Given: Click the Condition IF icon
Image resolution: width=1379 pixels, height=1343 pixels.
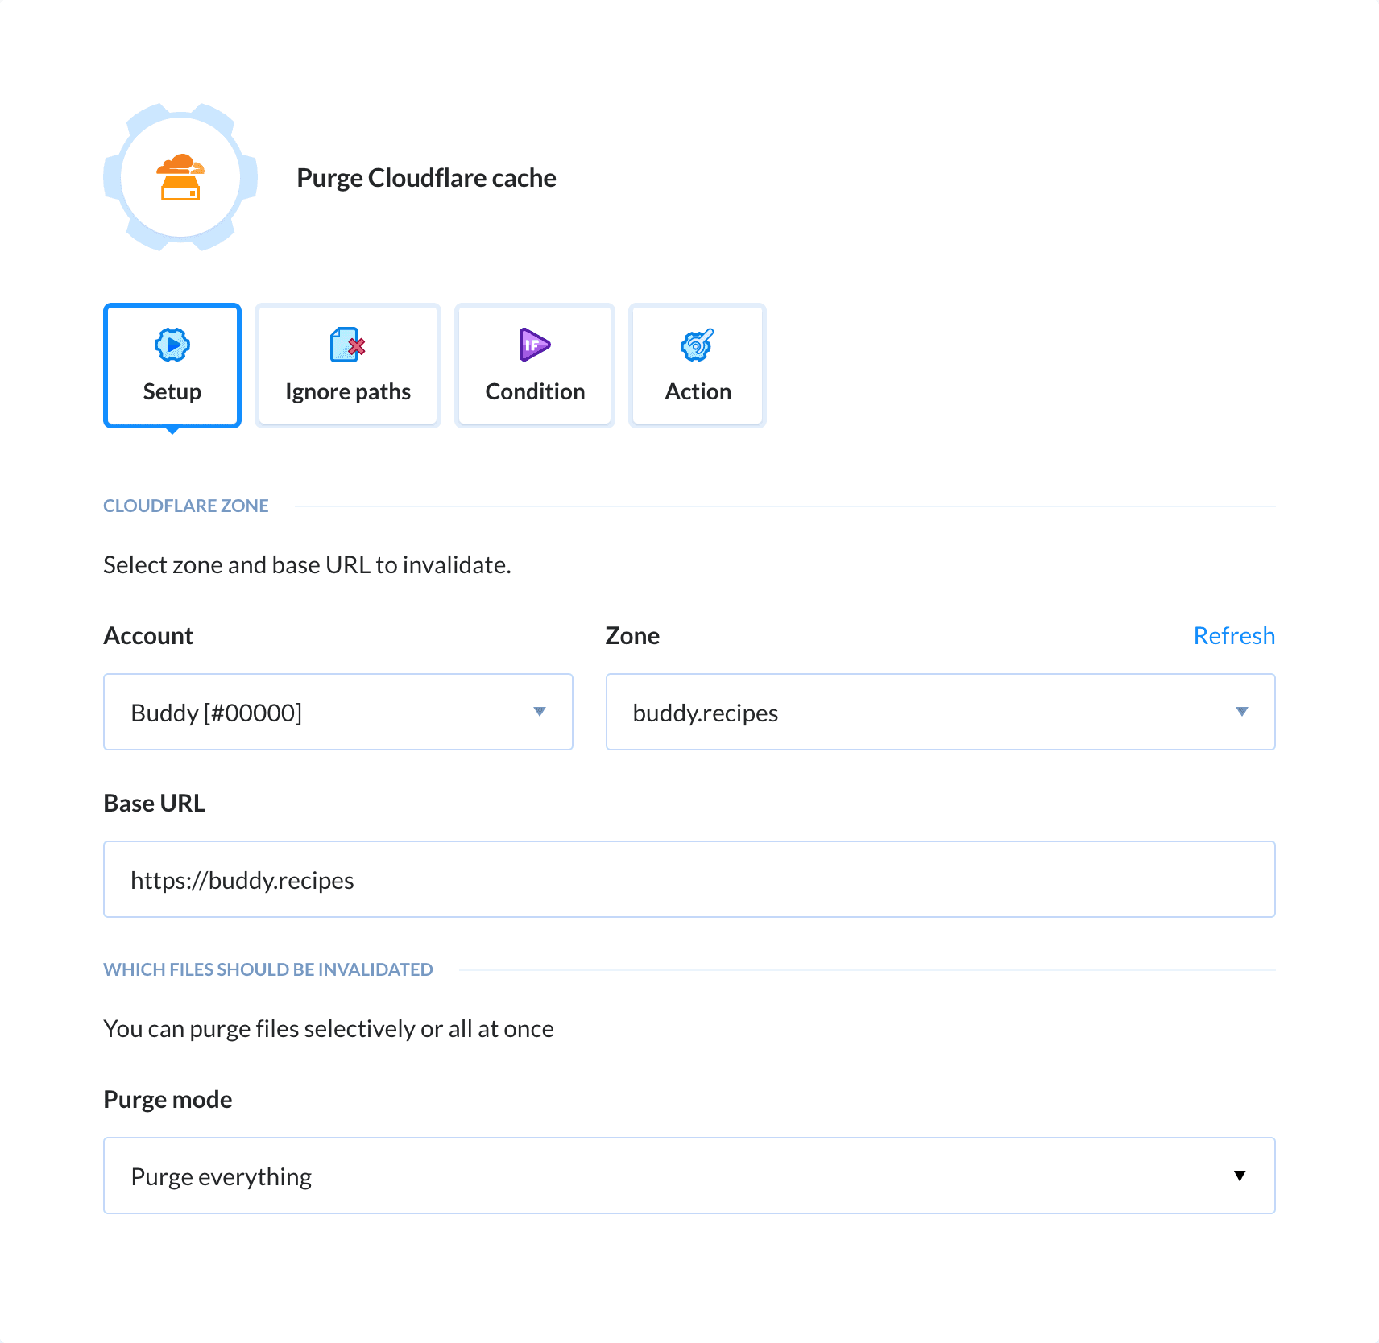Looking at the screenshot, I should click(533, 345).
